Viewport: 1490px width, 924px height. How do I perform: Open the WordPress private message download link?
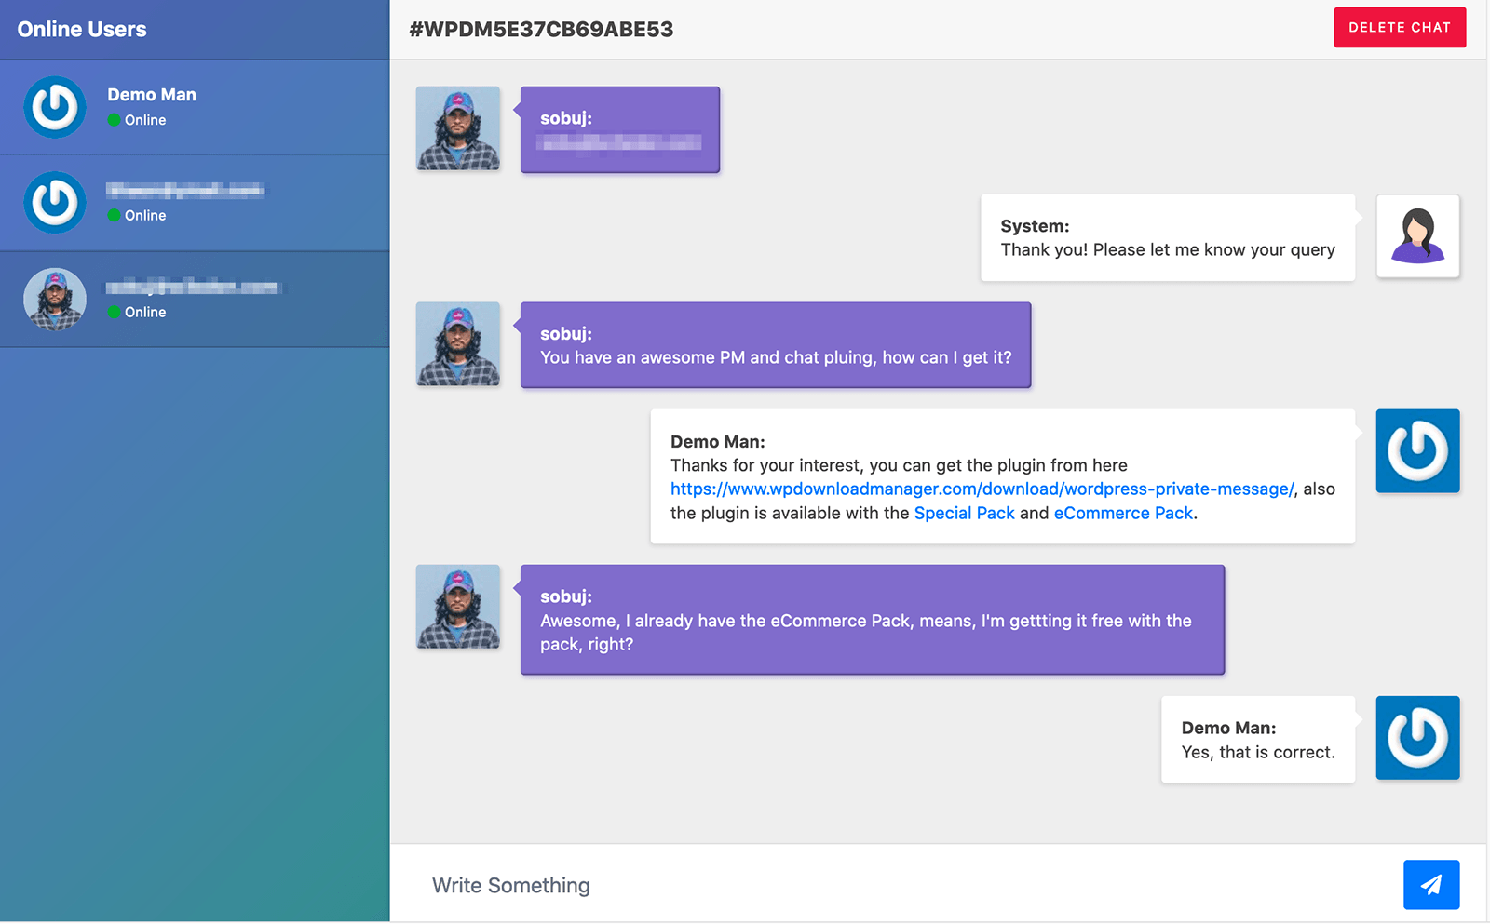(982, 489)
